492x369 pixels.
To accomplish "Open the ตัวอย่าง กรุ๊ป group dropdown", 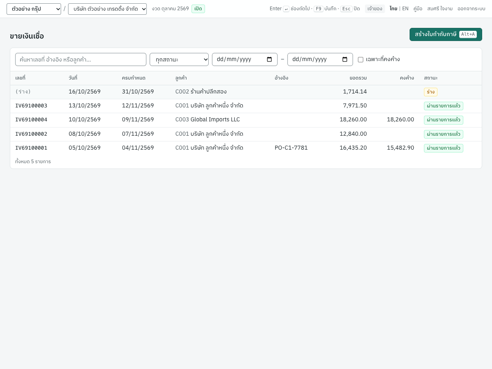I will click(x=34, y=9).
